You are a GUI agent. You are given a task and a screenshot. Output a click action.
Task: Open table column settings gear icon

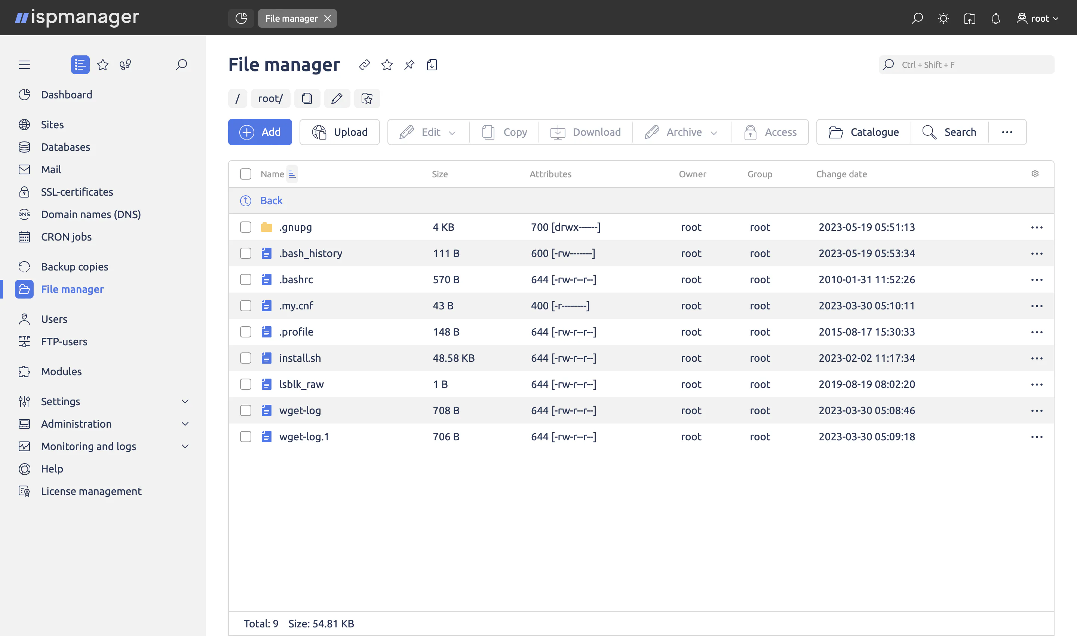(x=1035, y=174)
